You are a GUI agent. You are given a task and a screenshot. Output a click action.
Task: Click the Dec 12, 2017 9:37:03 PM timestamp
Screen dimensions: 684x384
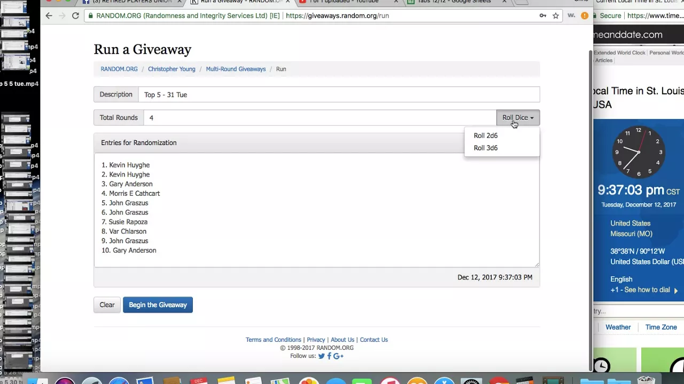(495, 277)
